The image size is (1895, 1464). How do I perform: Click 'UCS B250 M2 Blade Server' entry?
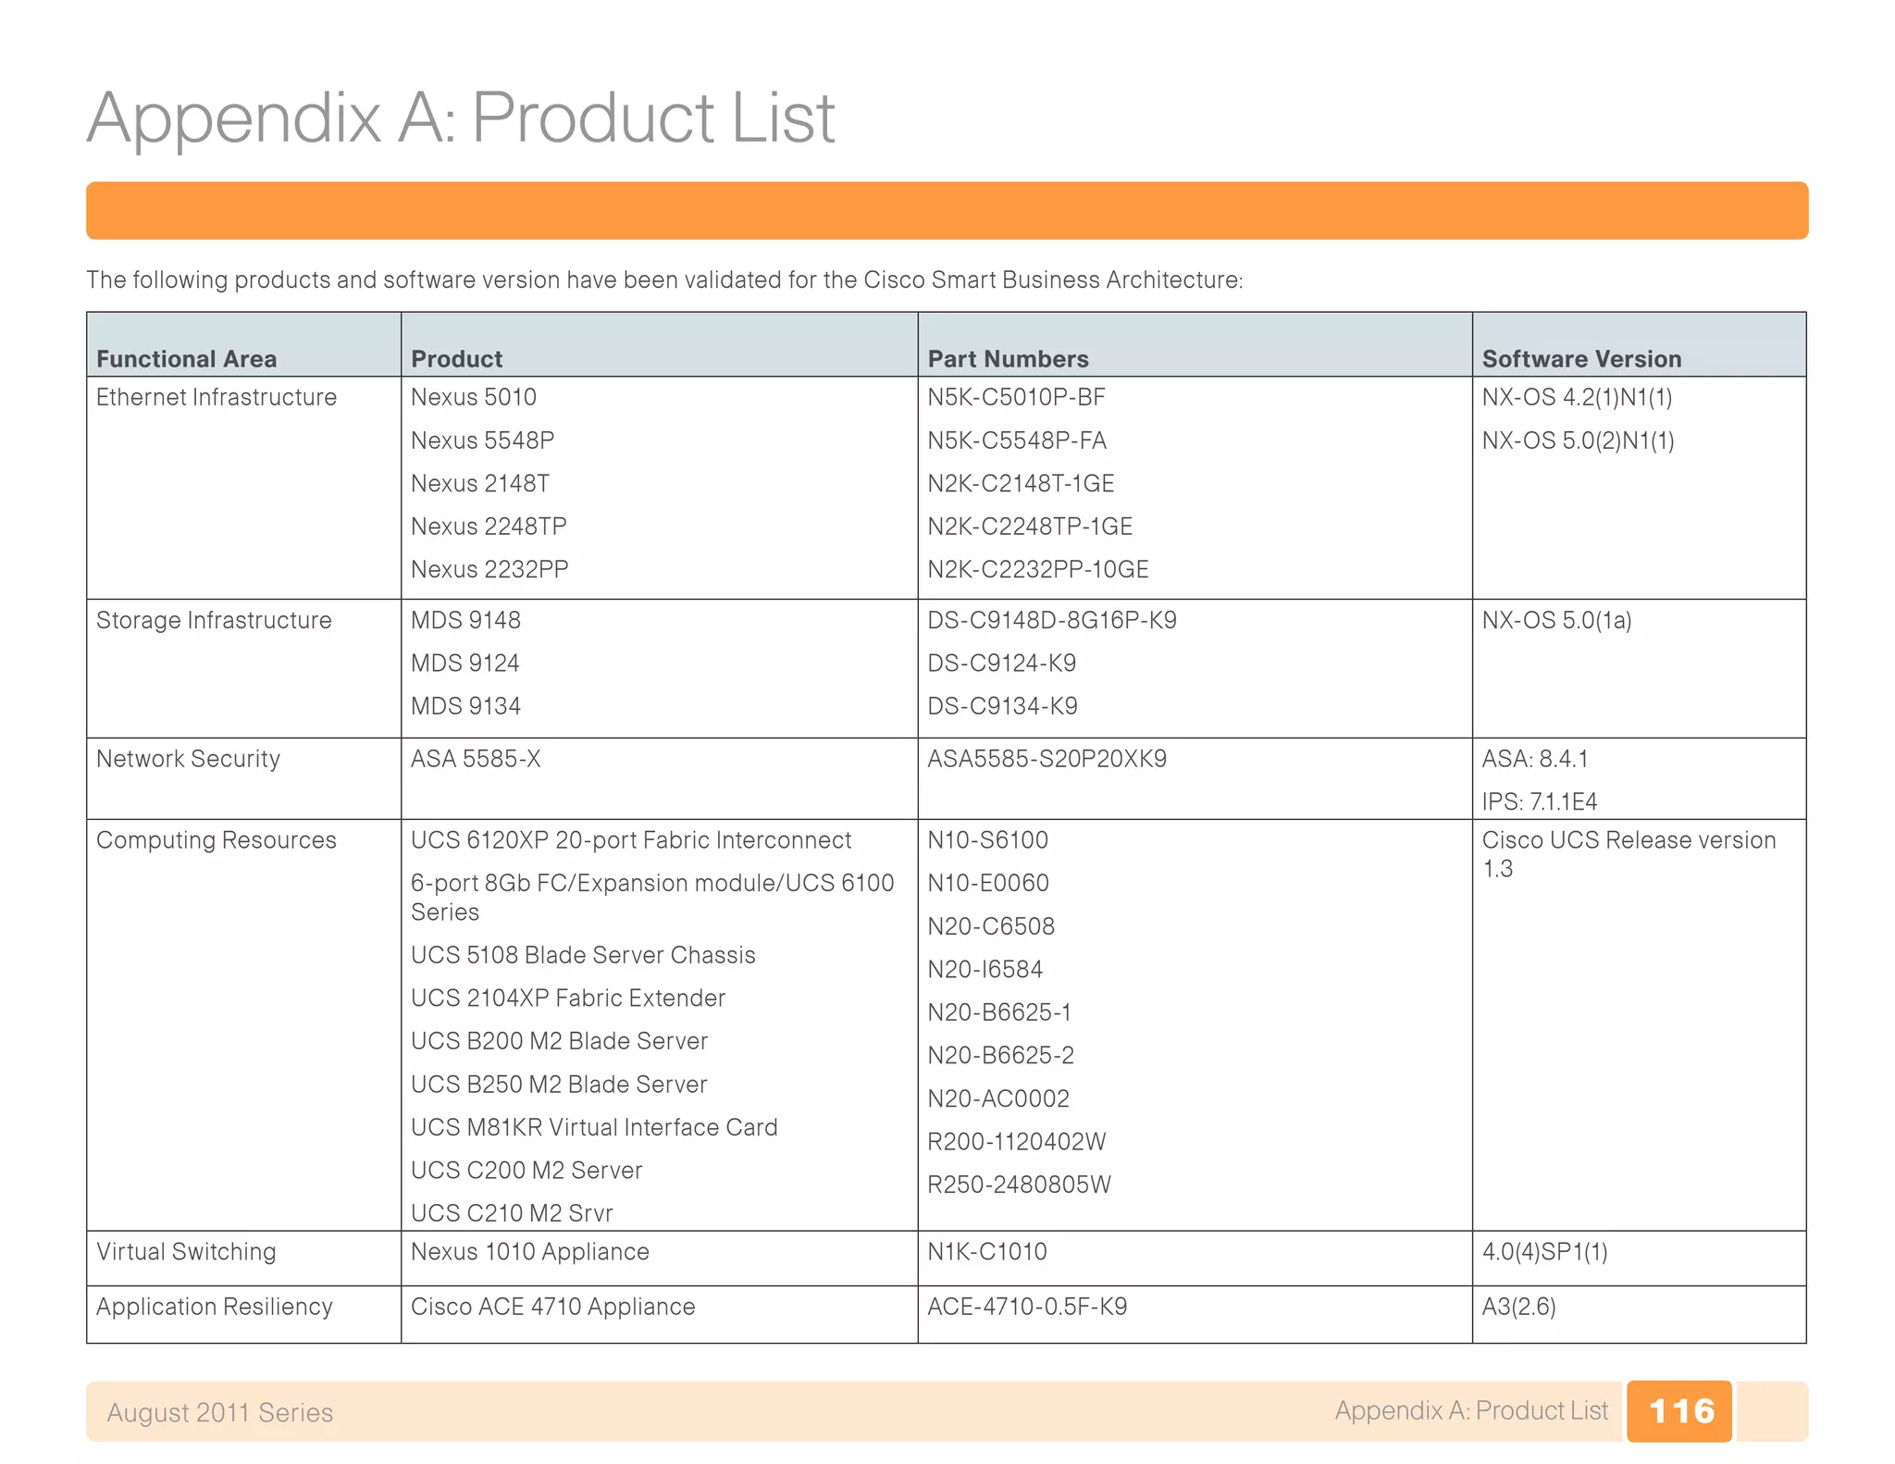pyautogui.click(x=559, y=1084)
